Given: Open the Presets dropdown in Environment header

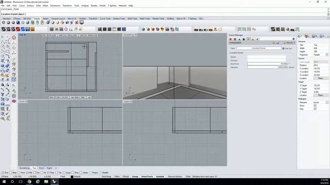Looking at the screenshot, I should point(290,43).
